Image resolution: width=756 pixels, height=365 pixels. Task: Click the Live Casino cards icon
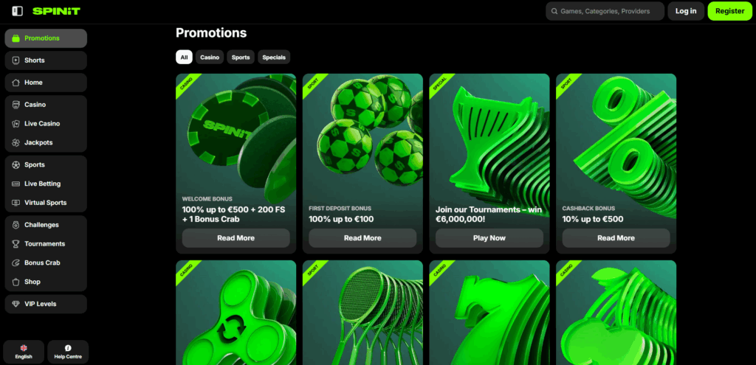pos(16,124)
